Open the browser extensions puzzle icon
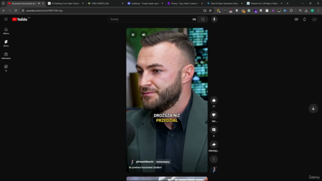 tap(291, 11)
